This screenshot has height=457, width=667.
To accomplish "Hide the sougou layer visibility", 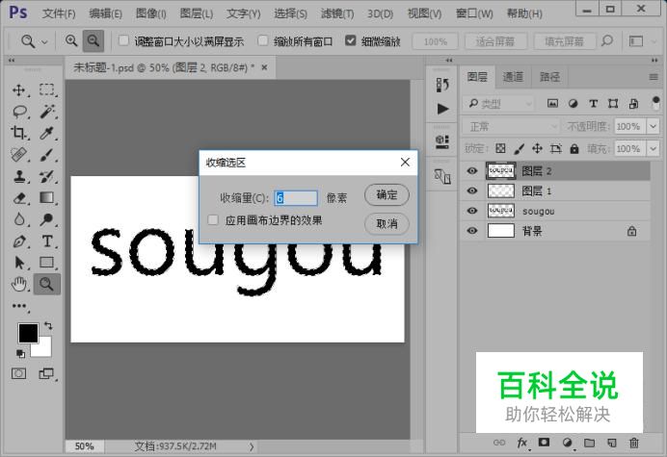I will point(472,211).
